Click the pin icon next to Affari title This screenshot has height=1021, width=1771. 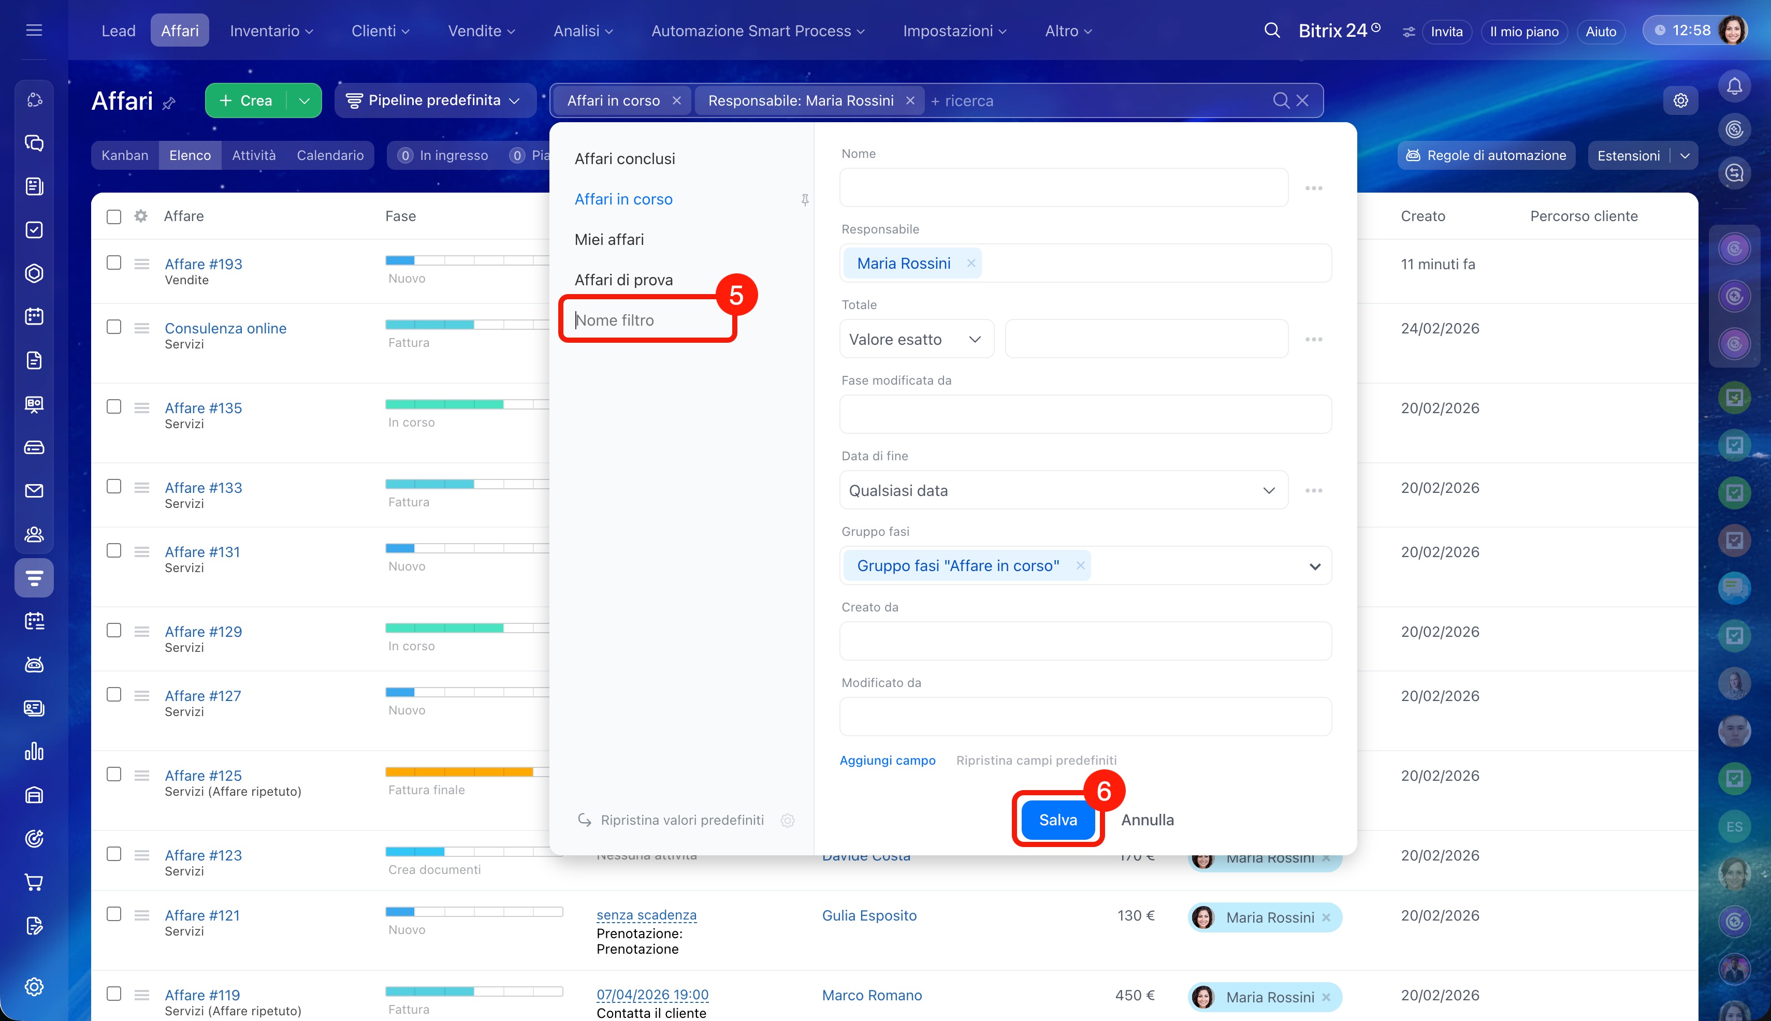pyautogui.click(x=169, y=103)
